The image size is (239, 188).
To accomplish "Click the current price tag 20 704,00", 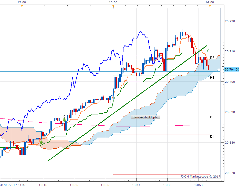I will pyautogui.click(x=232, y=69).
